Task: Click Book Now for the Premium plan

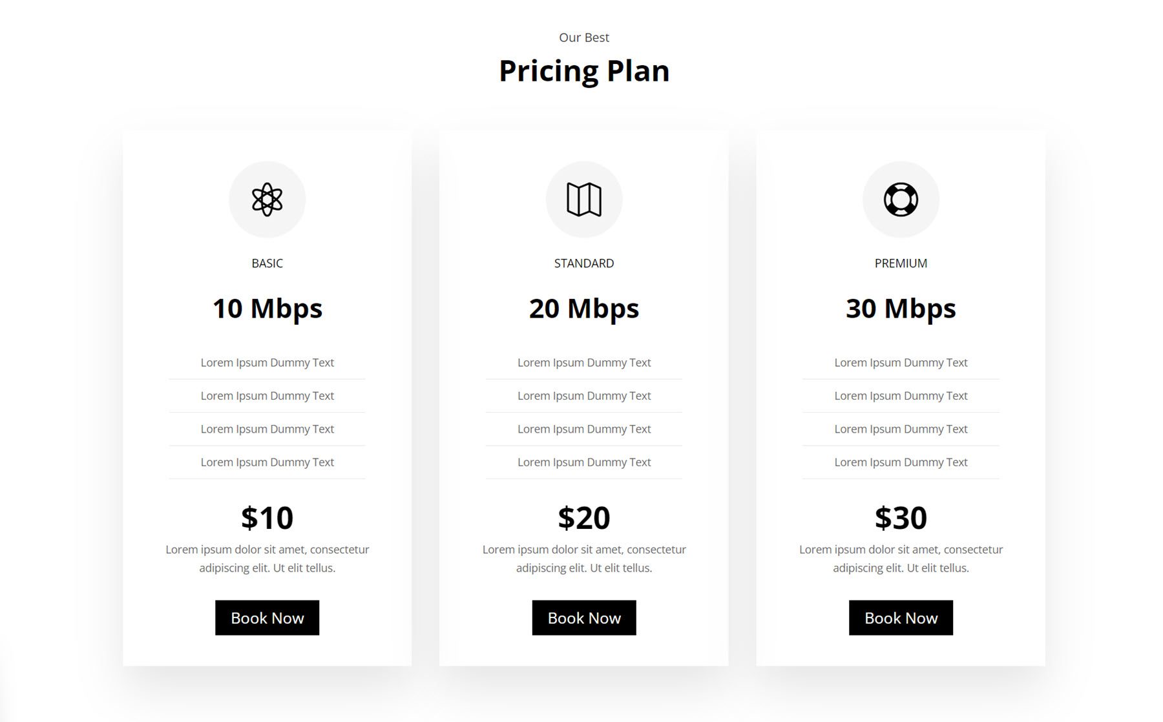Action: pyautogui.click(x=901, y=617)
